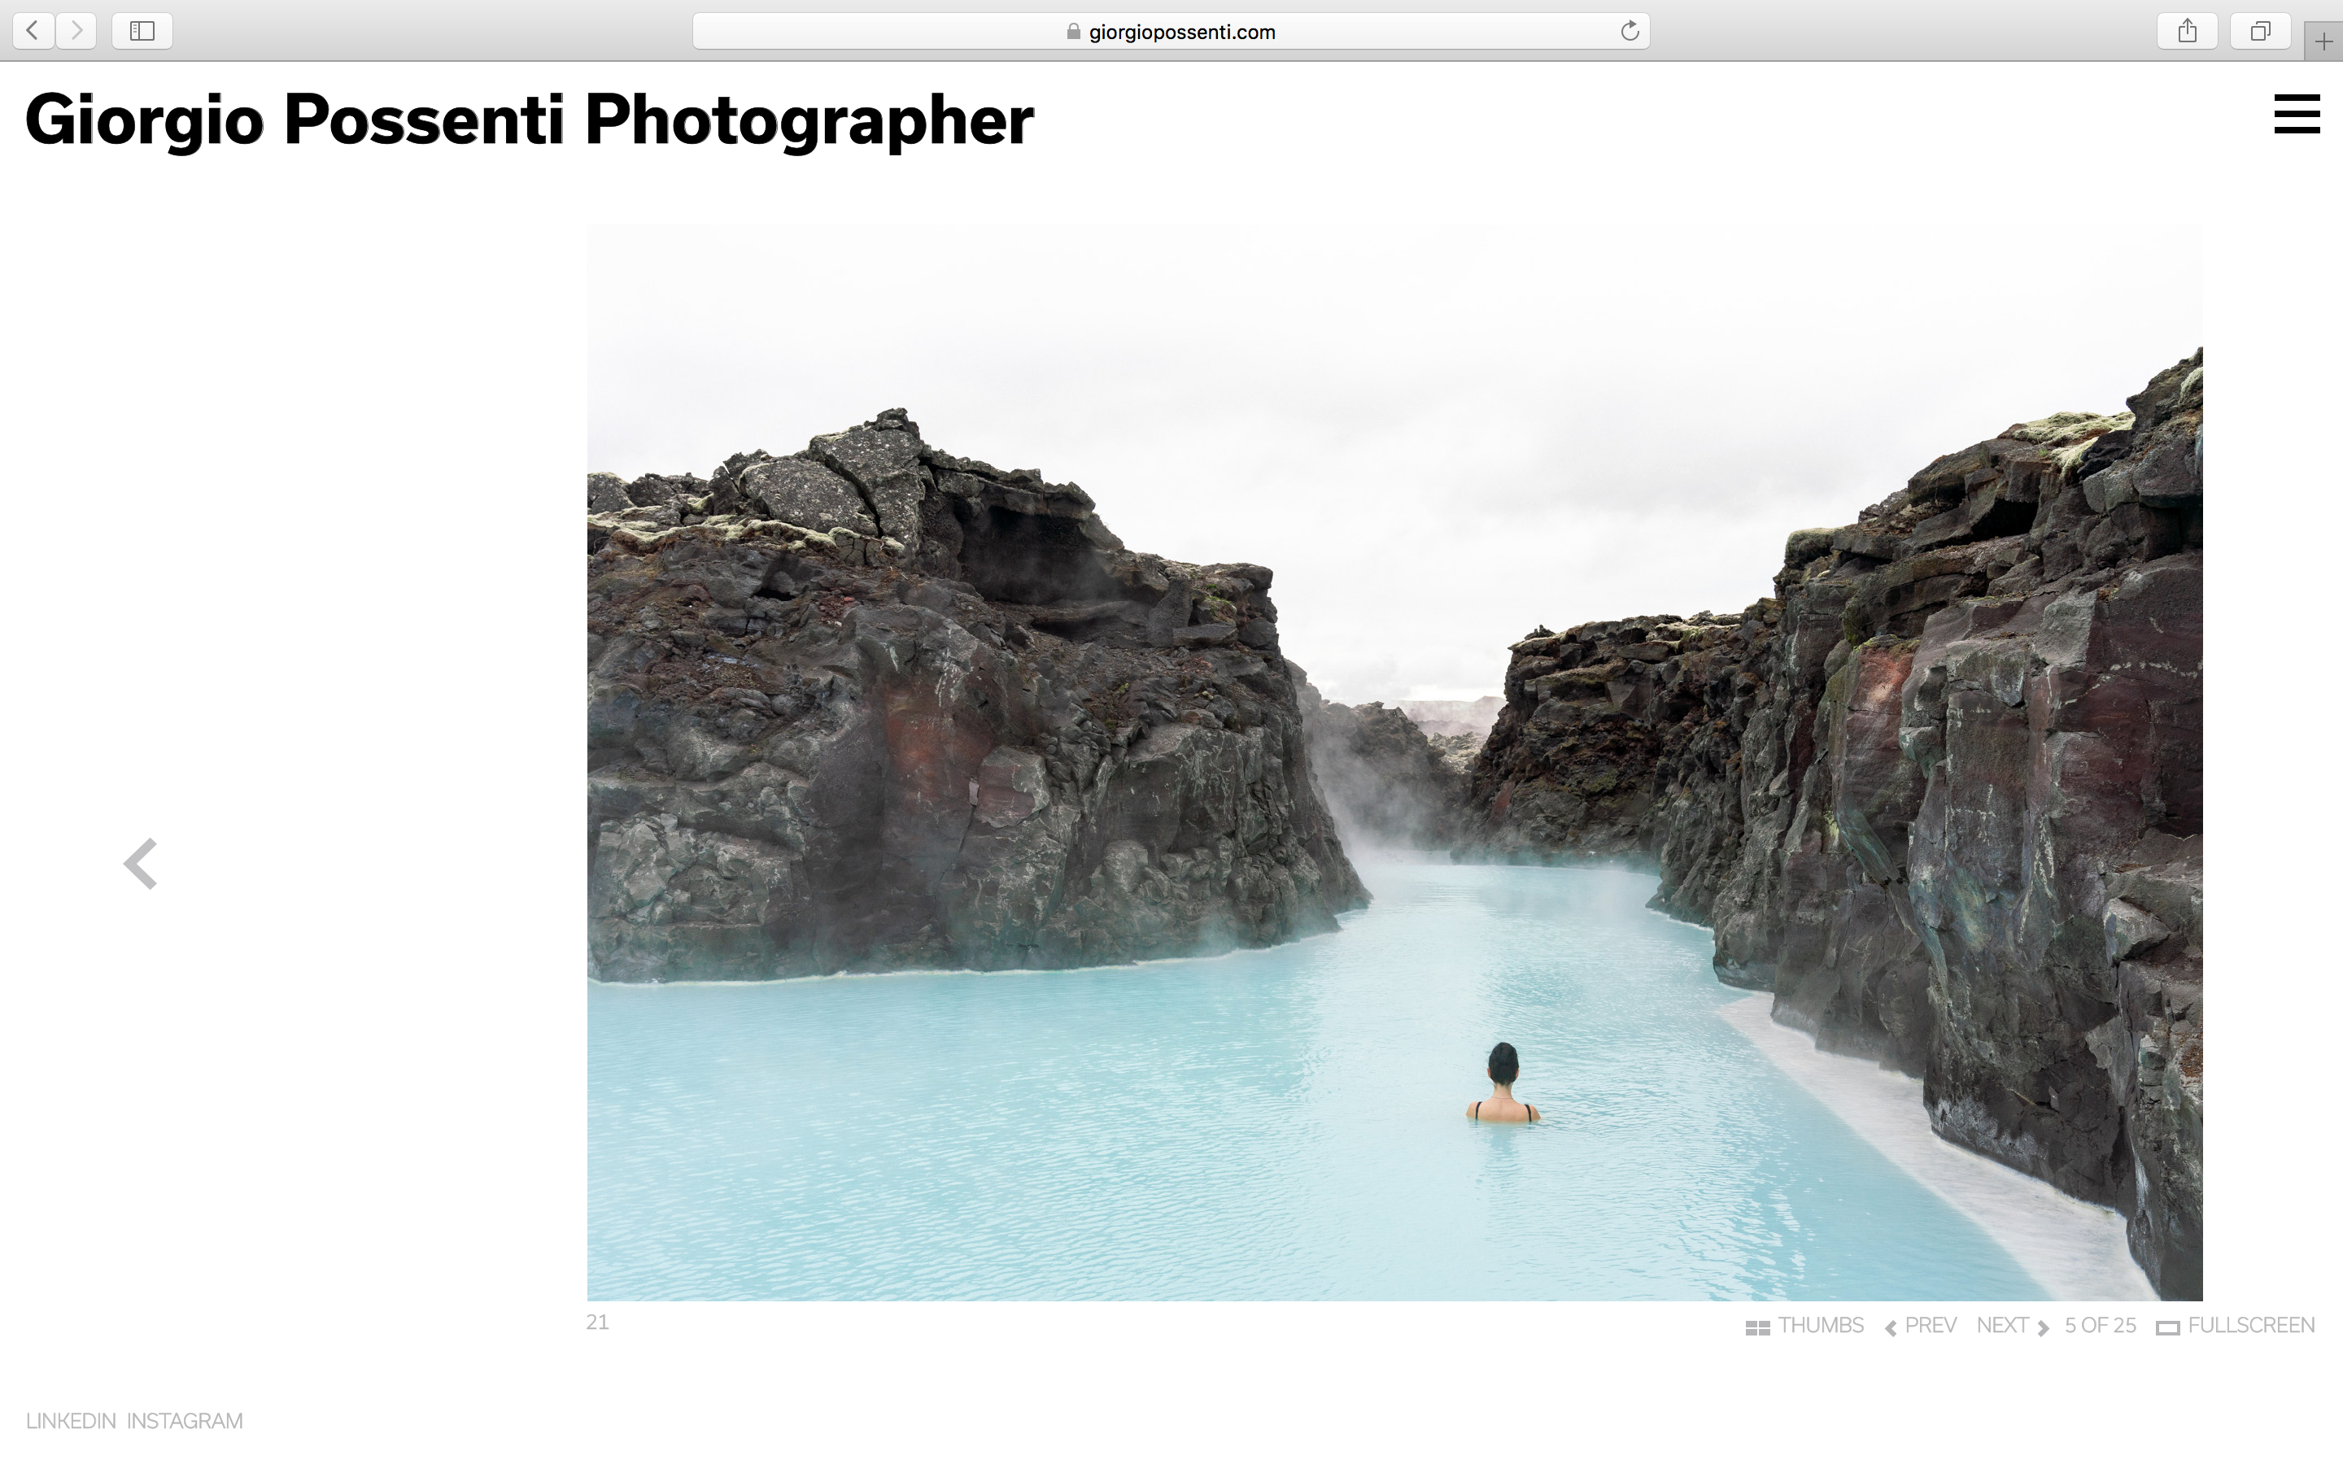The height and width of the screenshot is (1464, 2343).
Task: Go back with Safari's back arrow
Action: (33, 31)
